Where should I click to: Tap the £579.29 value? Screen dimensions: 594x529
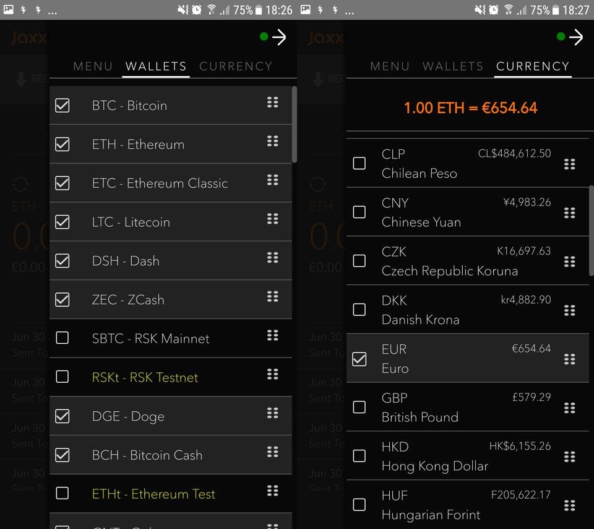point(532,397)
